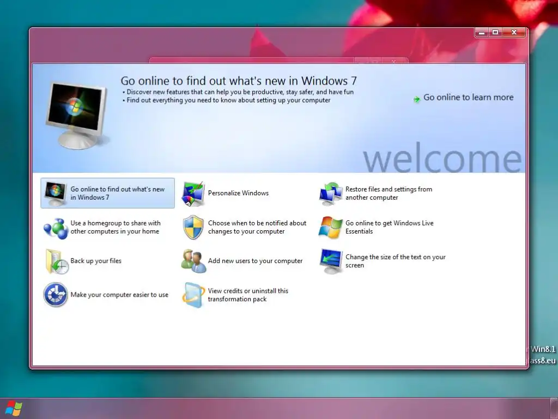This screenshot has width=558, height=419.
Task: Click the Change text size monitor icon
Action: (331, 261)
